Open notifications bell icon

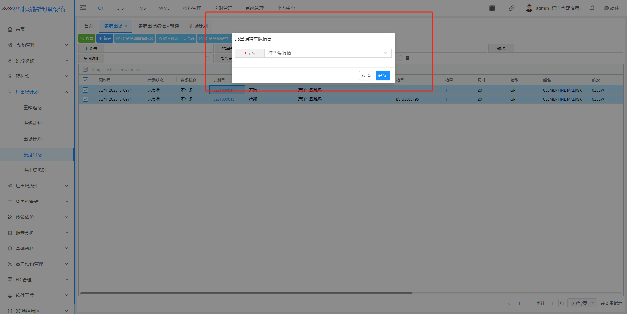(592, 8)
